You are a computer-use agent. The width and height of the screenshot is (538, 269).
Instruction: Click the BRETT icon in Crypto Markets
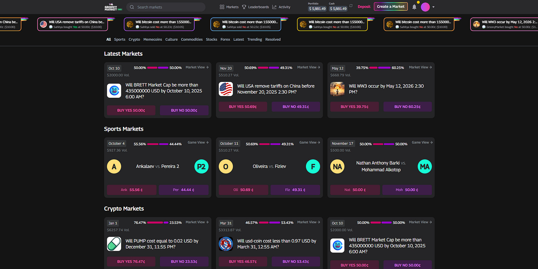337,245
